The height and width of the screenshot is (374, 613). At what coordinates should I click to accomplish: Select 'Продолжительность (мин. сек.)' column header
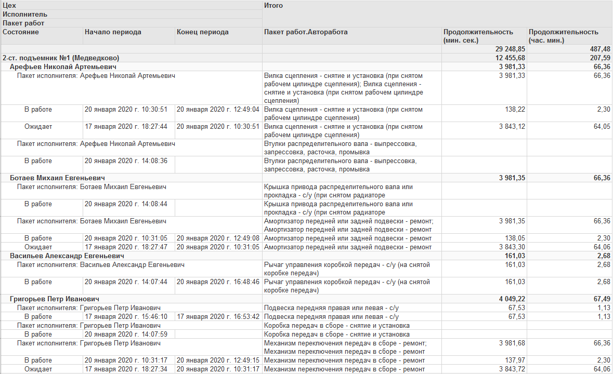point(485,36)
